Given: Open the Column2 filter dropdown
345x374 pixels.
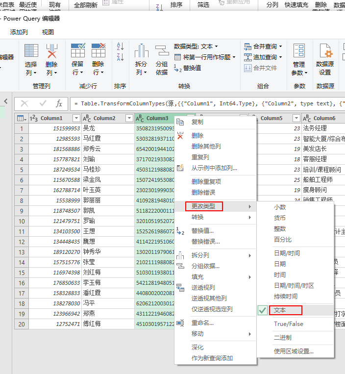Looking at the screenshot, I should (x=129, y=118).
